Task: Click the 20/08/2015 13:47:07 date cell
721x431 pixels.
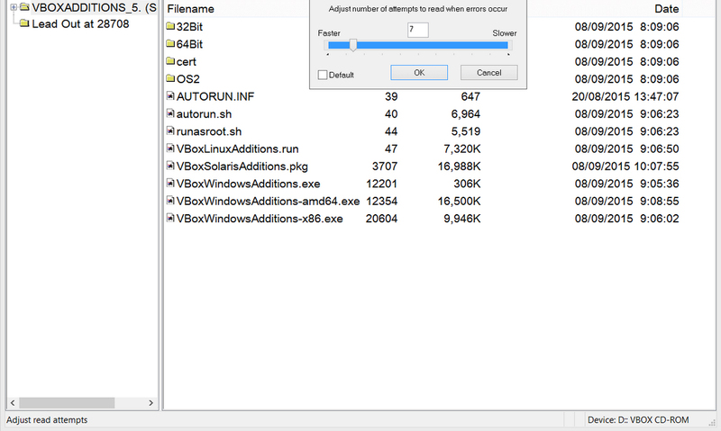Action: pyautogui.click(x=625, y=96)
